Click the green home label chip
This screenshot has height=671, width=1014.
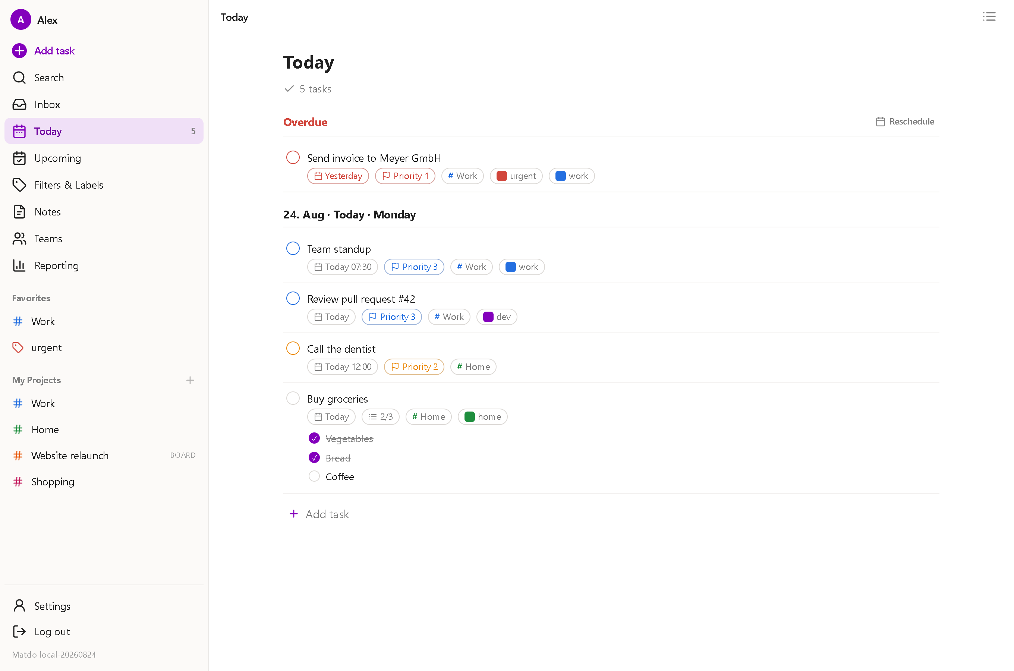(x=483, y=417)
